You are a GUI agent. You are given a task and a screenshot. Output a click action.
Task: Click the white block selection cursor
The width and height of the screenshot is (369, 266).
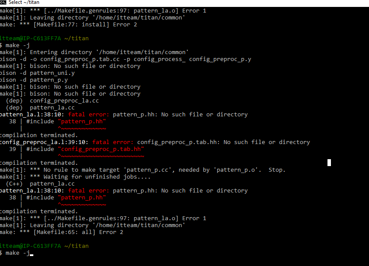pyautogui.click(x=329, y=163)
